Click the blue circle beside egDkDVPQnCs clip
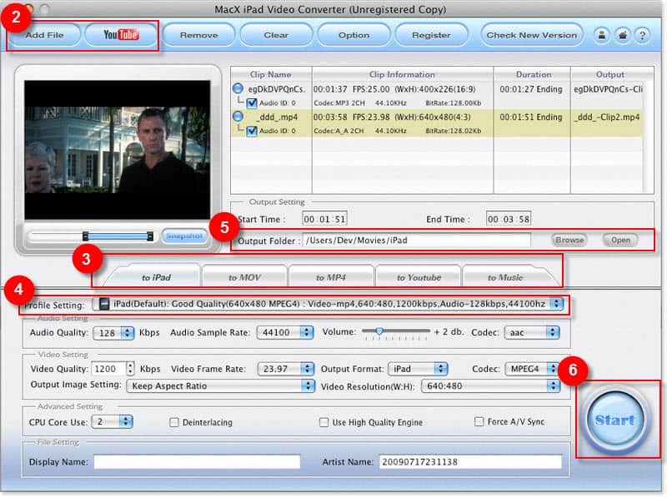 coord(238,88)
